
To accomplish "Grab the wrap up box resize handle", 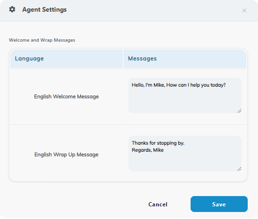I will pos(239,169).
